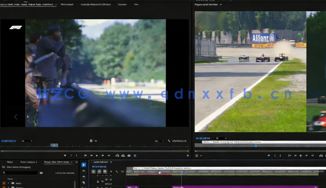Screen dimensions: 326x188
Task: Click Source monitor settings wrench icon
Action: [x=169, y=141]
